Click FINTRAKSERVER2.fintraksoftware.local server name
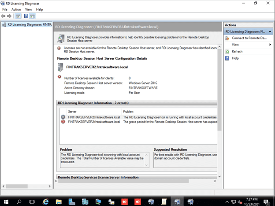The image size is (275, 206). 97,67
